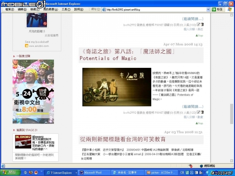Open the Bloxorz game title link
The image size is (235, 176).
[x=38, y=136]
